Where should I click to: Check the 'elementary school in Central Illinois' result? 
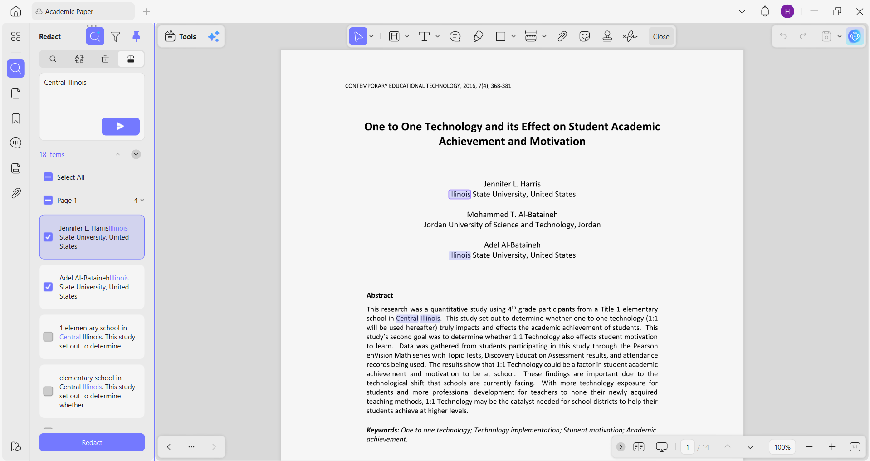click(48, 391)
